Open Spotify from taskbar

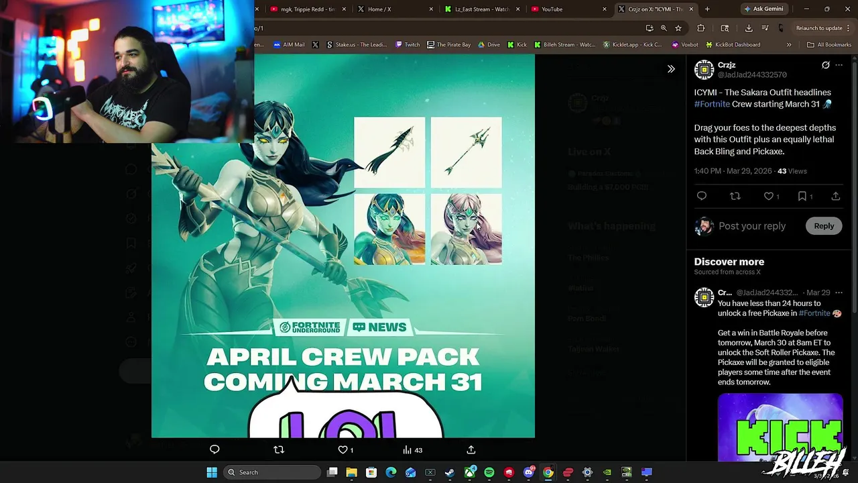489,472
